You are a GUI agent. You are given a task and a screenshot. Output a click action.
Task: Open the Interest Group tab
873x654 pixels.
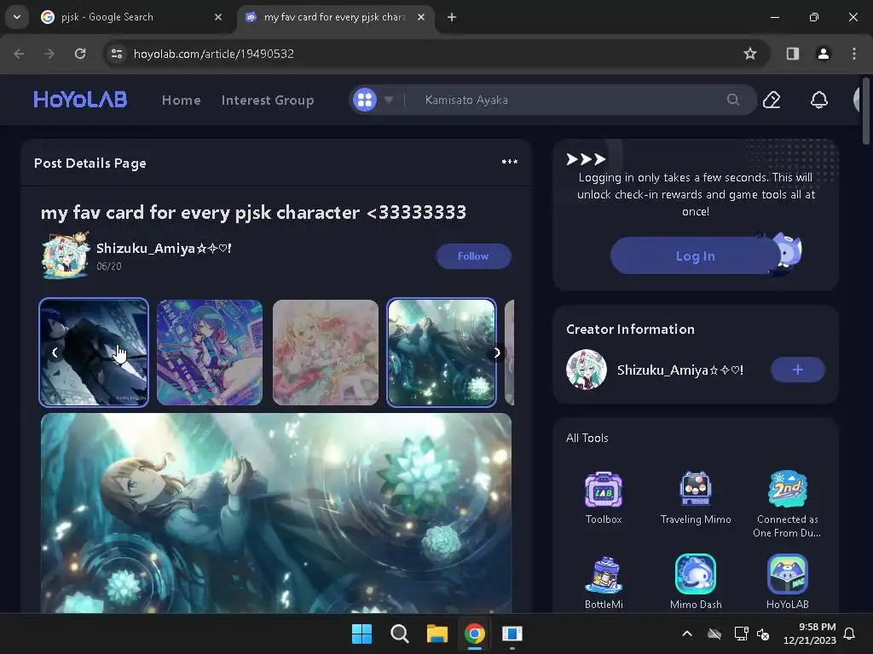tap(268, 100)
